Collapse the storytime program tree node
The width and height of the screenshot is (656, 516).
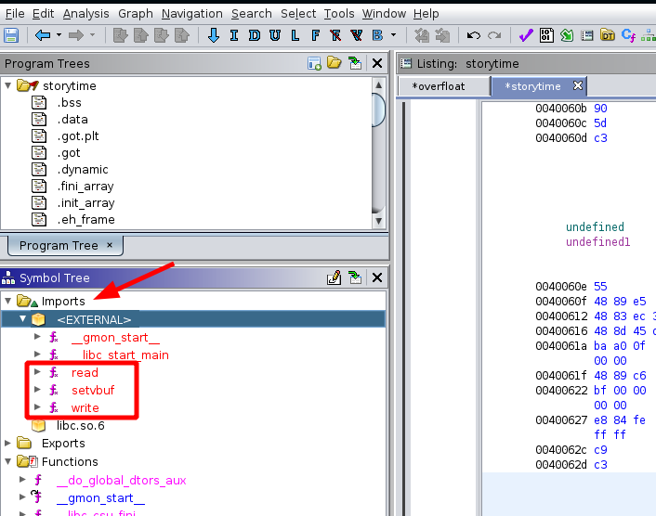(8, 85)
